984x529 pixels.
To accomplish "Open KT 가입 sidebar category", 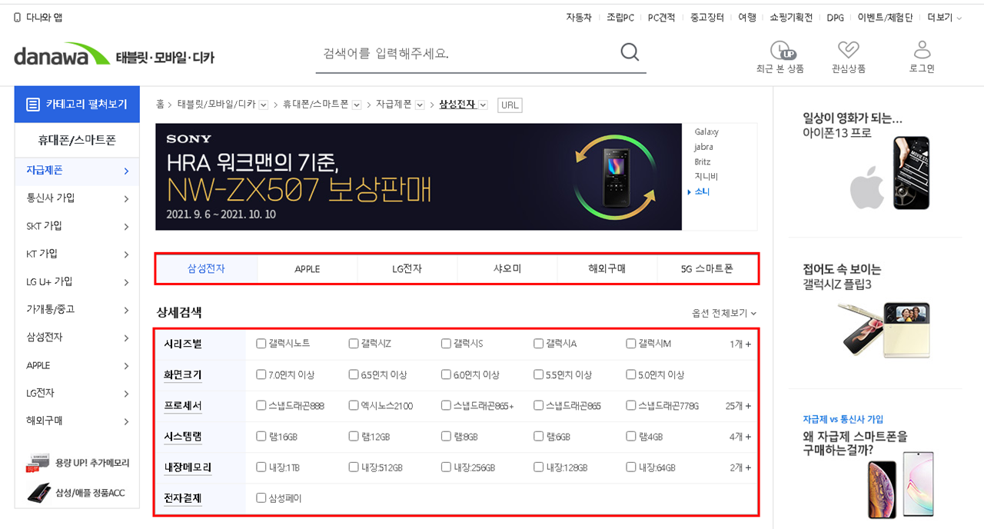I will point(77,254).
